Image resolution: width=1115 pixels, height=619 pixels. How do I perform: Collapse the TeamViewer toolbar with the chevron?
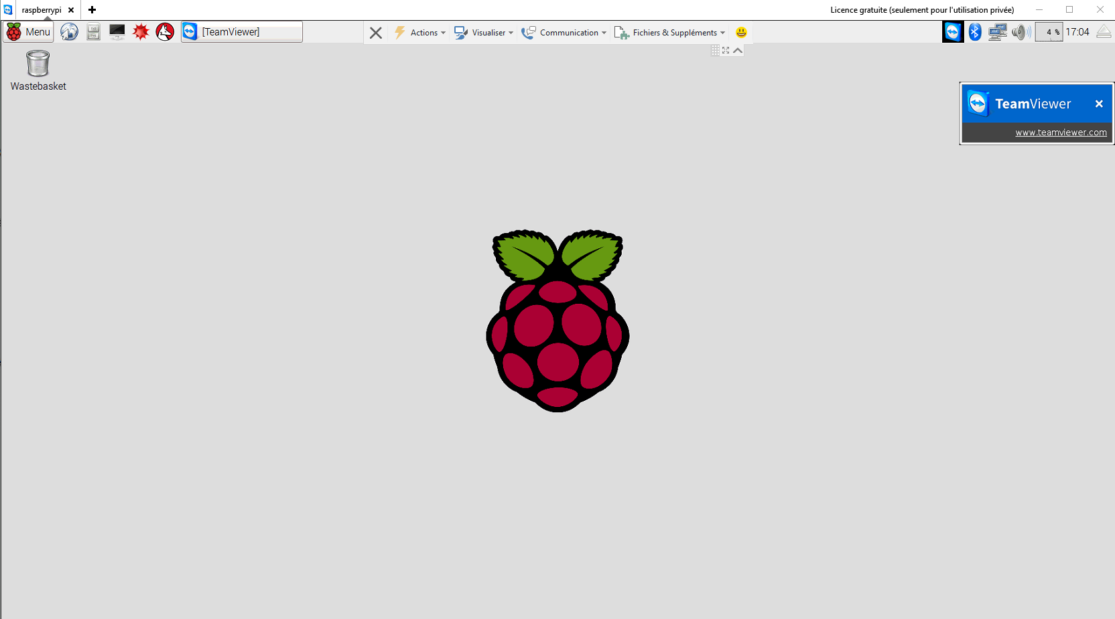pyautogui.click(x=738, y=50)
